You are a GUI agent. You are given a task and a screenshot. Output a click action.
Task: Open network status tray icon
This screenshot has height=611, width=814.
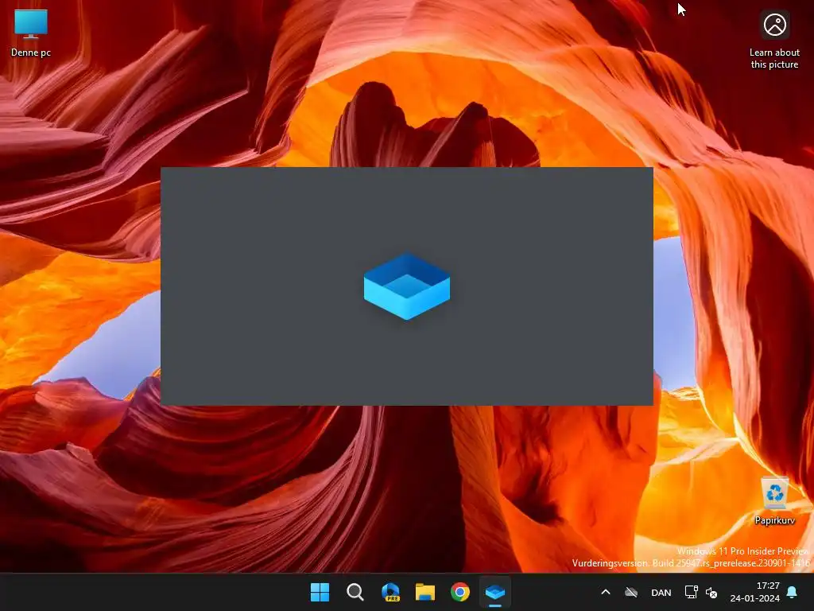(x=691, y=592)
